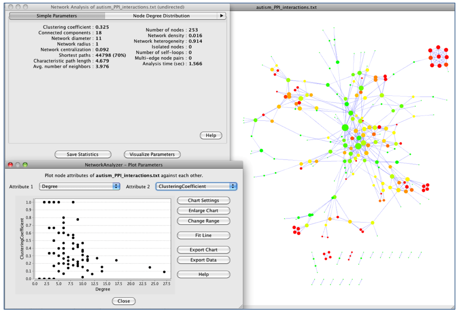
Task: Open the Node Degree Distribution tab
Action: point(161,16)
